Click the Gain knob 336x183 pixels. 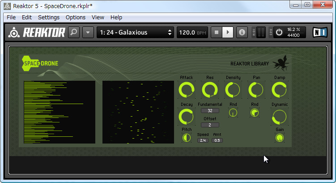(280, 138)
